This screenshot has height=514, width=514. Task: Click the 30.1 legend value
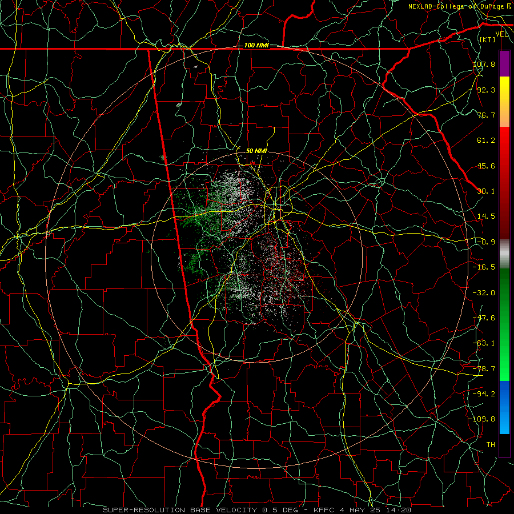pyautogui.click(x=486, y=191)
